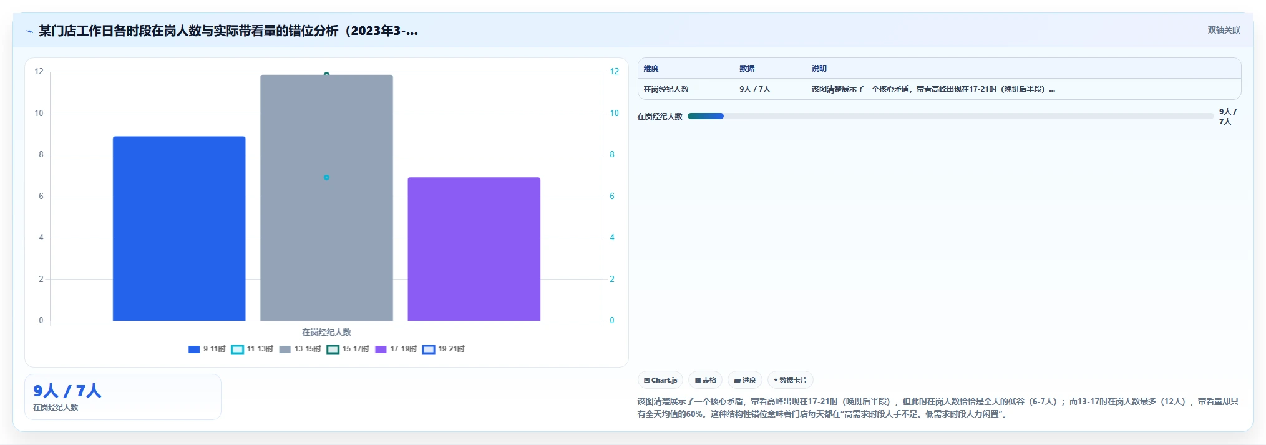Screen dimensions: 1266x445
Task: Click the 双轴关联 label
Action: [1224, 31]
